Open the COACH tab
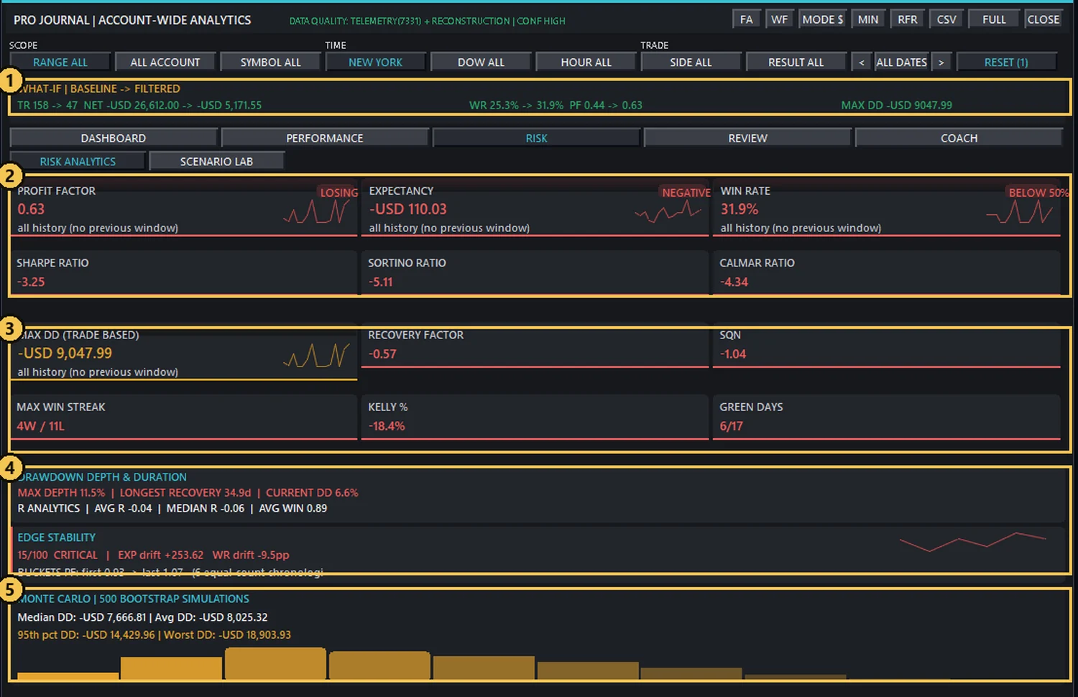Viewport: 1078px width, 697px height. (x=959, y=138)
